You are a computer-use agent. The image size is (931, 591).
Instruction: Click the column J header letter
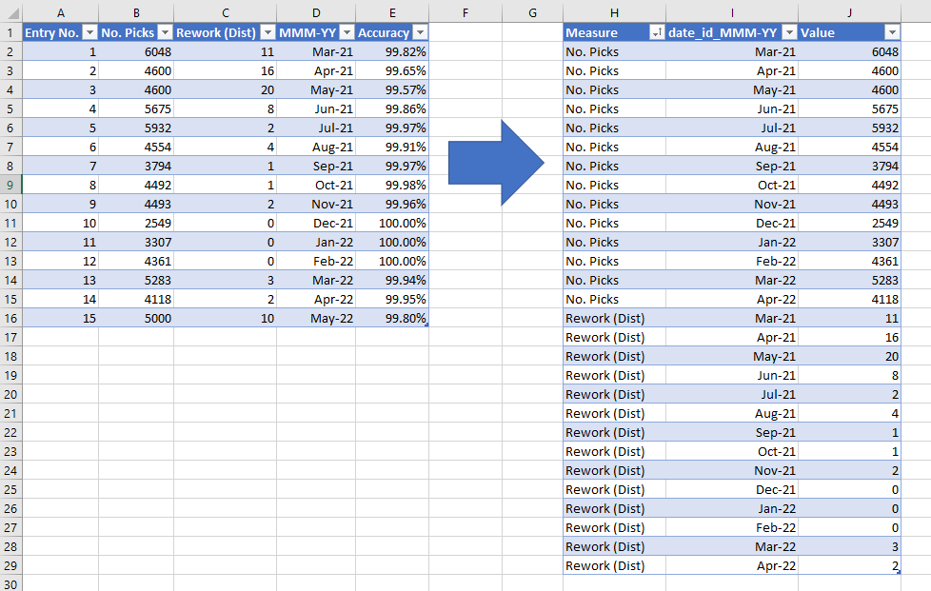(848, 10)
